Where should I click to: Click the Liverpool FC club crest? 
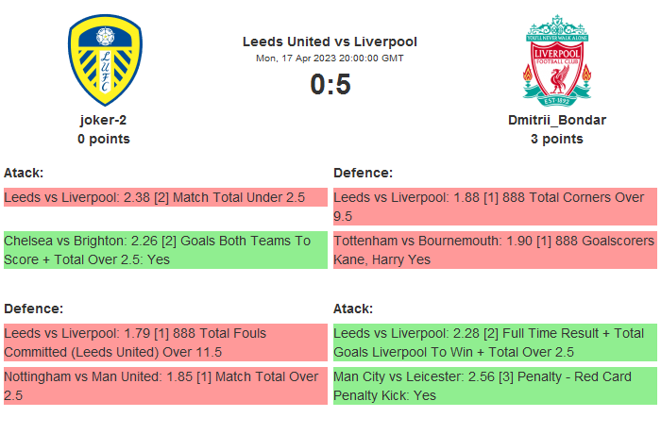click(556, 59)
